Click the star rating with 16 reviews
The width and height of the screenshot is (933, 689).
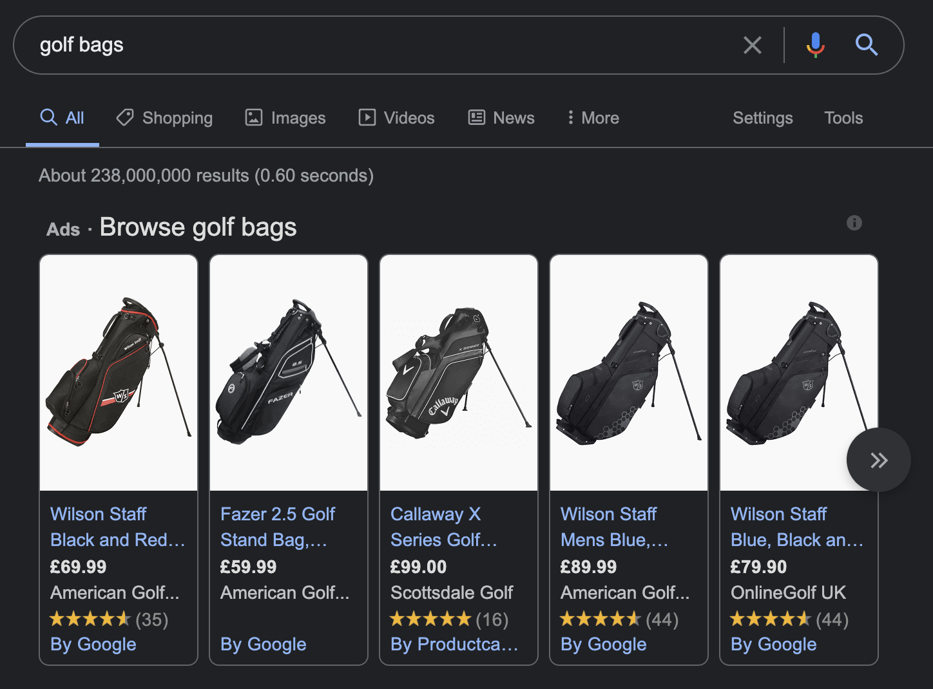tap(449, 619)
